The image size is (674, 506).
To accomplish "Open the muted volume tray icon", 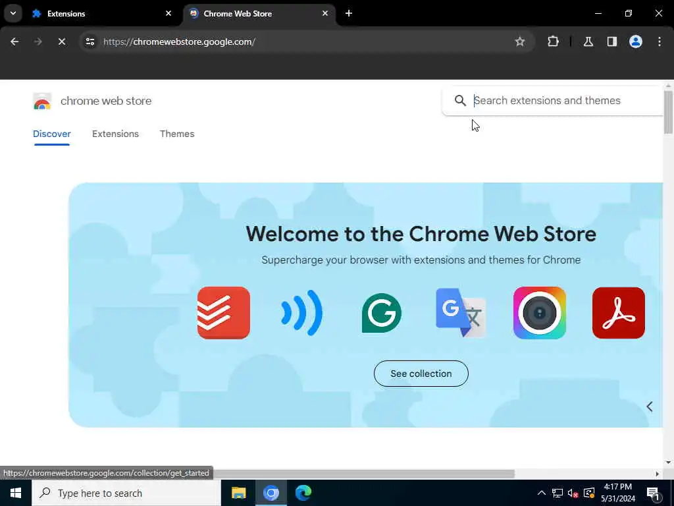I will 573,493.
